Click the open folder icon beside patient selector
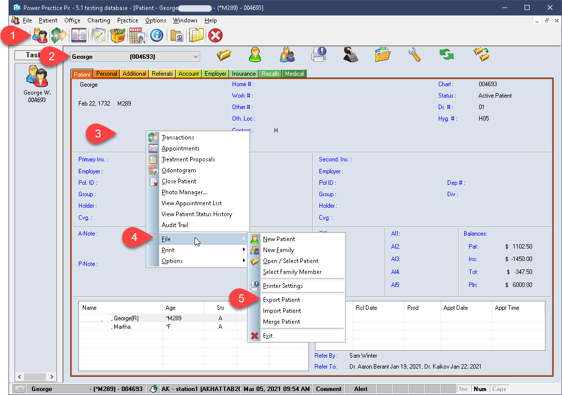The width and height of the screenshot is (562, 395). coord(224,55)
